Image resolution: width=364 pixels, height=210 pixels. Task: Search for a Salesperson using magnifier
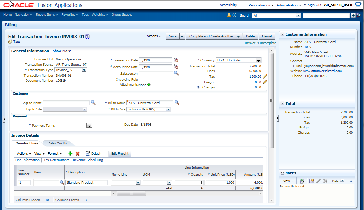176,73
